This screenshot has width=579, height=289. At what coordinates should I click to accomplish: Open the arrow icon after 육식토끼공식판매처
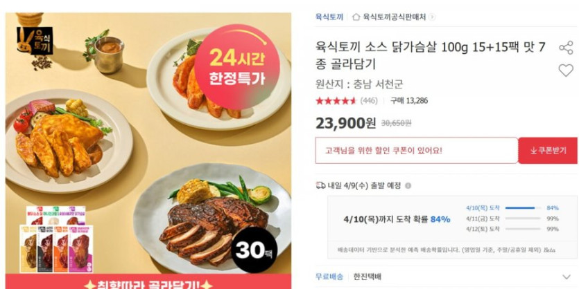(432, 17)
